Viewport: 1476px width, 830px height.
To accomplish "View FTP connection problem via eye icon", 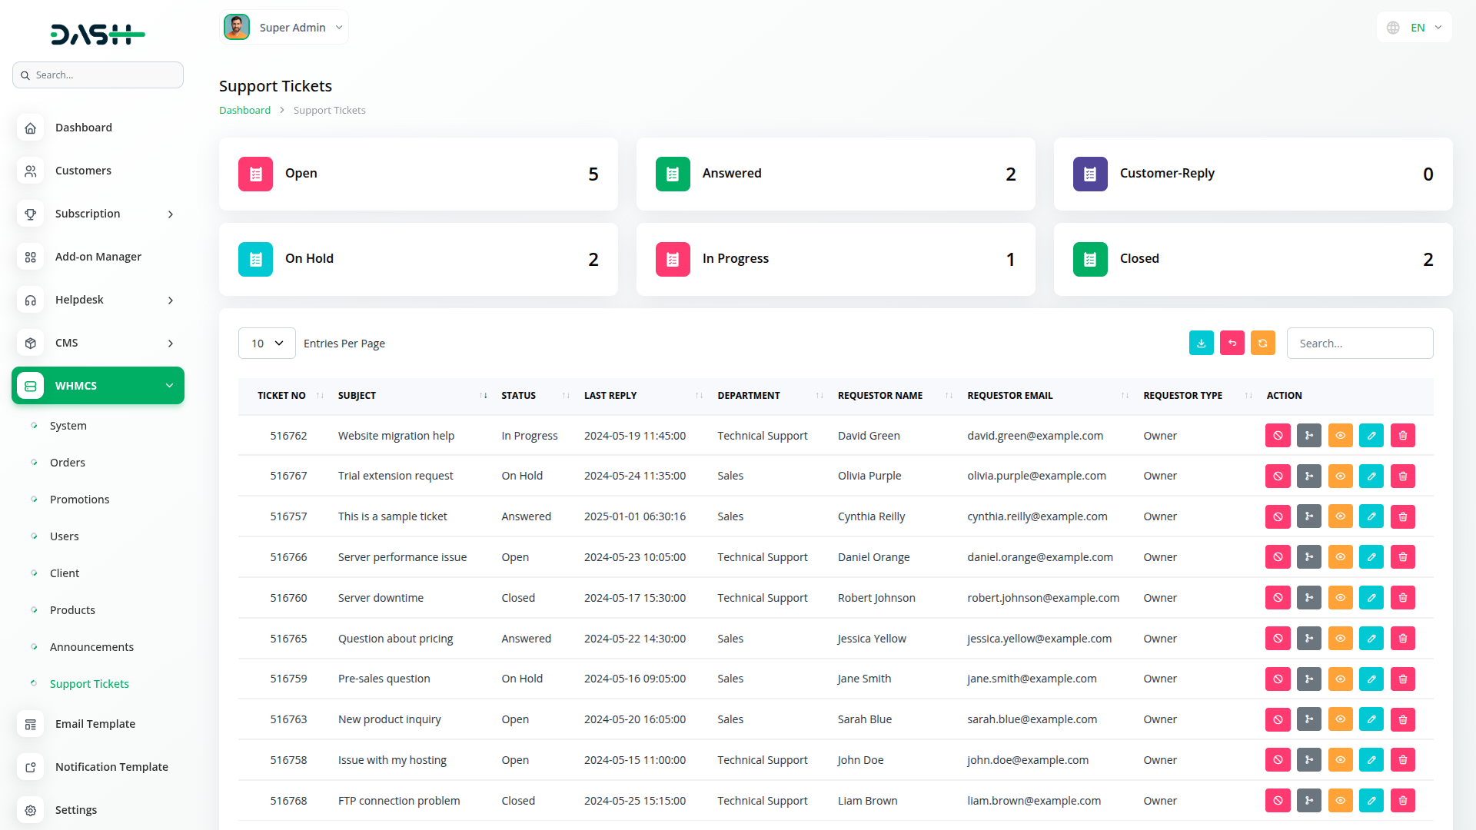I will click(1340, 801).
